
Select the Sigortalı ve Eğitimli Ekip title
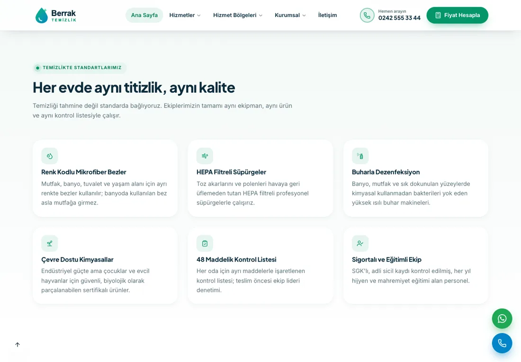(386, 260)
